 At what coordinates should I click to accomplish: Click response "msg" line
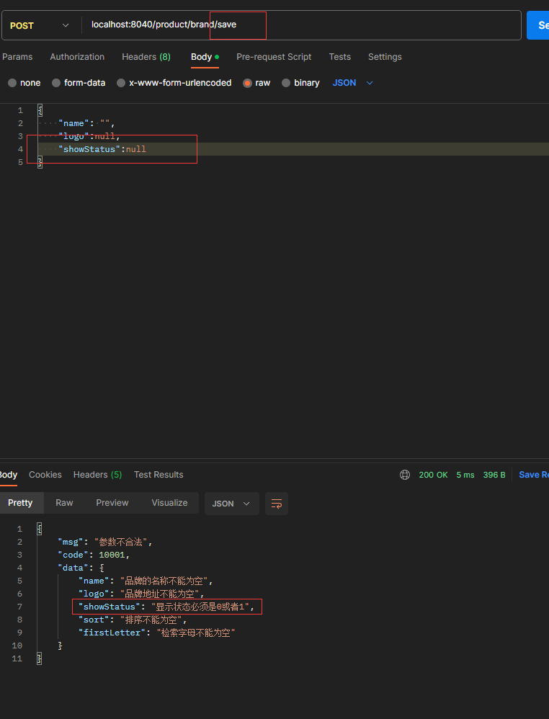pos(105,542)
